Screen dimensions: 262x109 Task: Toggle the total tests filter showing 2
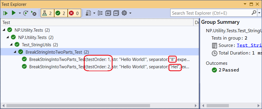pyautogui.click(x=47, y=13)
